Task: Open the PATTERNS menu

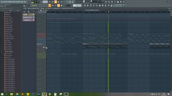Action: click(x=10, y=2)
